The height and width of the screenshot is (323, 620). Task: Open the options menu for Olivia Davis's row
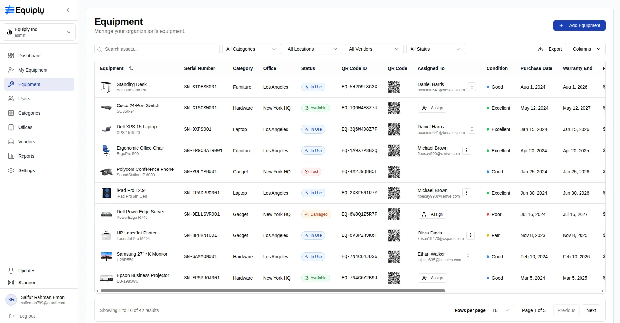470,235
